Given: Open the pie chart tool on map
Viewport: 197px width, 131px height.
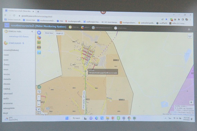Looking at the screenshot, I should click(39, 38).
